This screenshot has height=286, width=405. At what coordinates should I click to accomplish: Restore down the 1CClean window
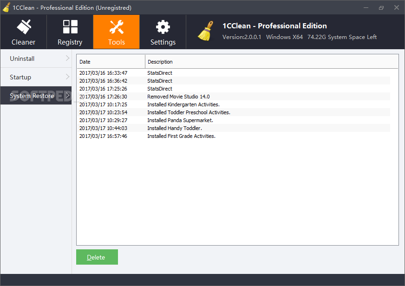pos(381,7)
